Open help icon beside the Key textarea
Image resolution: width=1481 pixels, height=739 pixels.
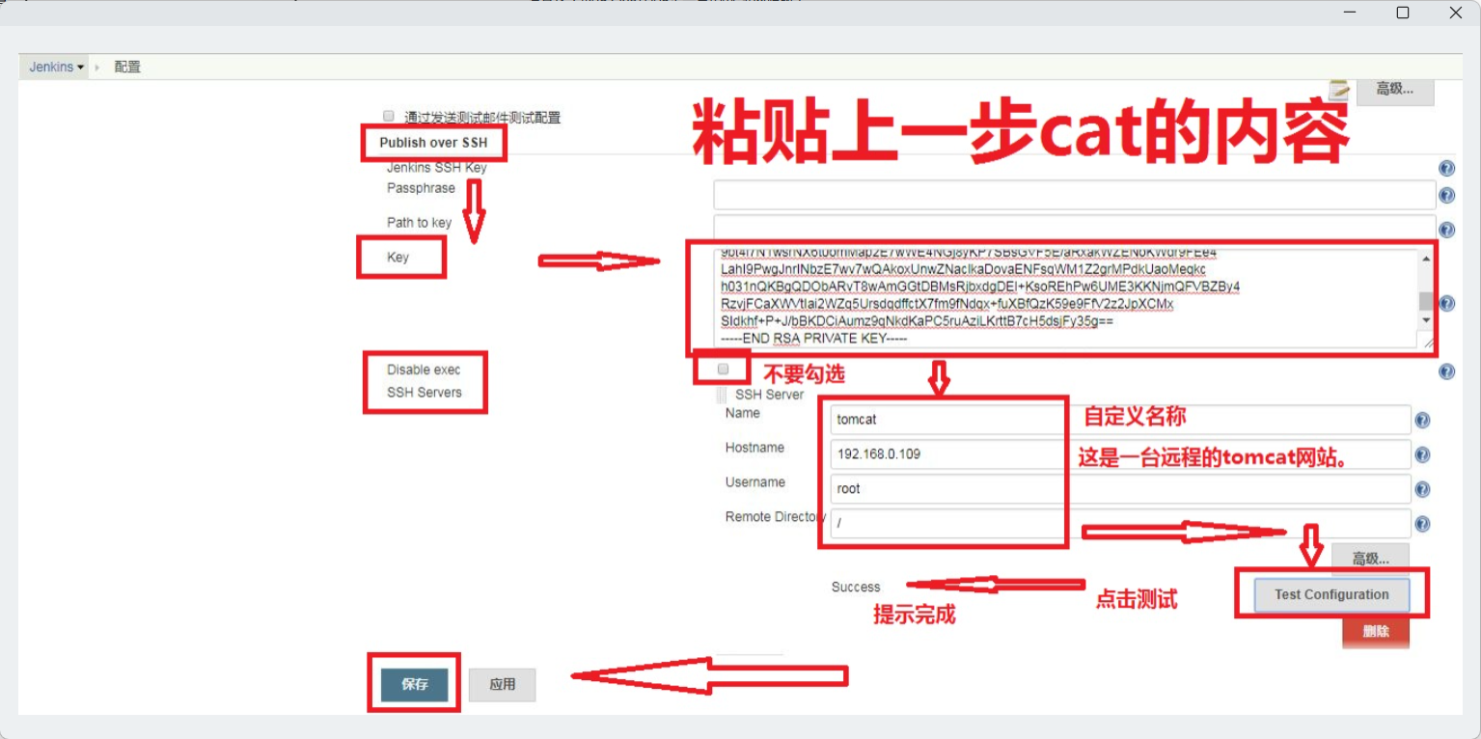coord(1446,303)
